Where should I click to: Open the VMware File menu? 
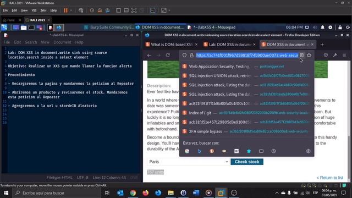[5, 10]
